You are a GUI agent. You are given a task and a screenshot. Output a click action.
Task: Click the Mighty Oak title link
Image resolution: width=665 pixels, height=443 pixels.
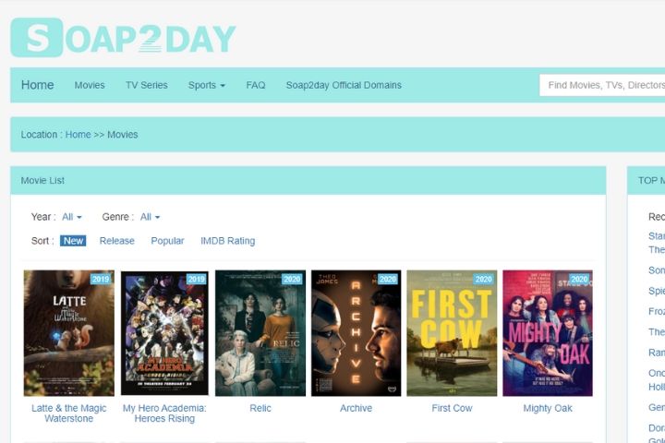548,408
